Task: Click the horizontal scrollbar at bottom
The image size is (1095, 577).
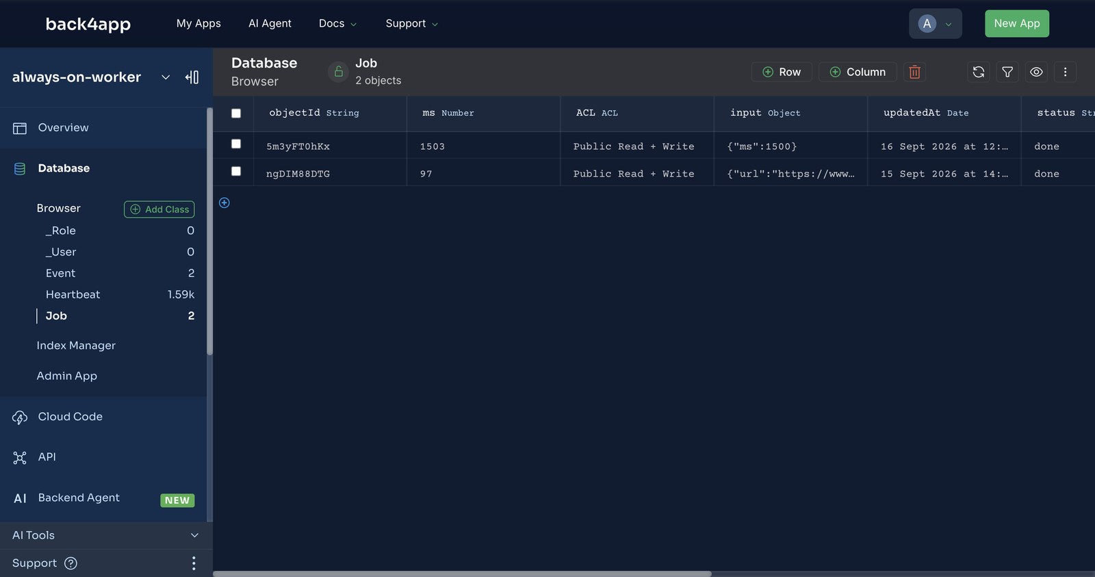Action: [x=462, y=574]
